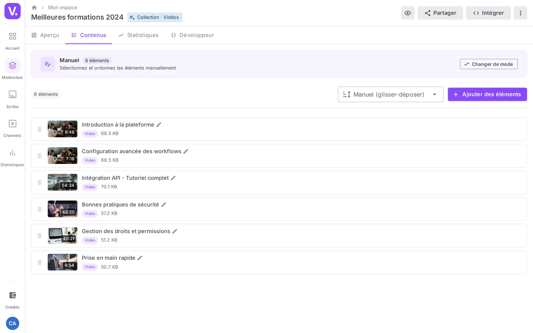
Task: Follow the Mon espace breadcrumb link
Action: coord(63,7)
